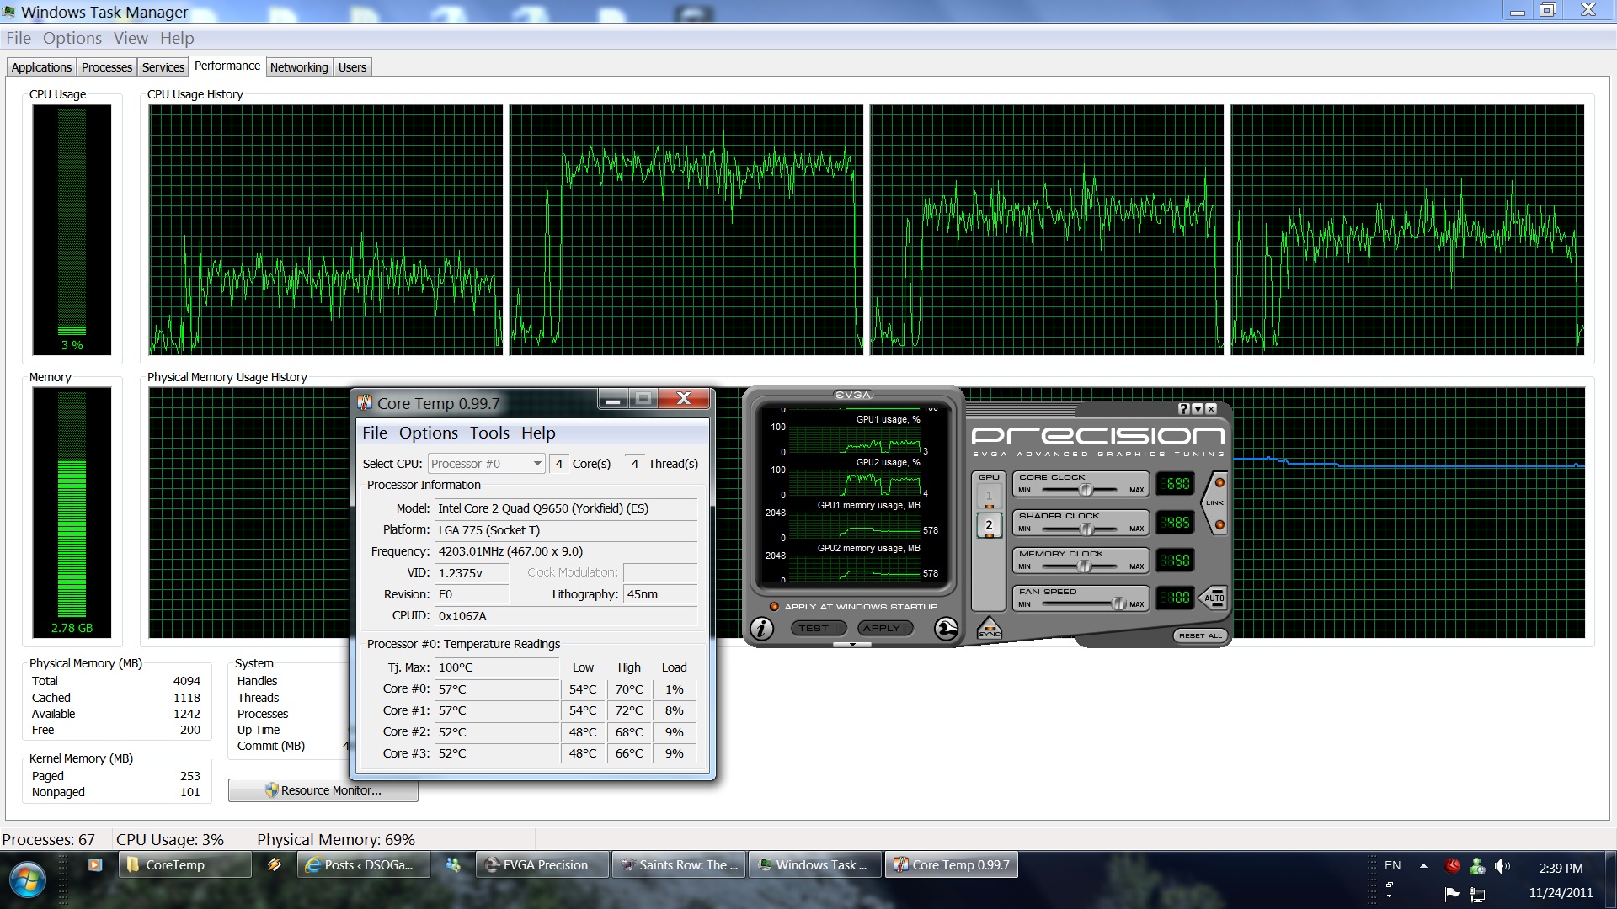Open EVGA Precision settings wrench icon
The height and width of the screenshot is (909, 1617).
946,629
